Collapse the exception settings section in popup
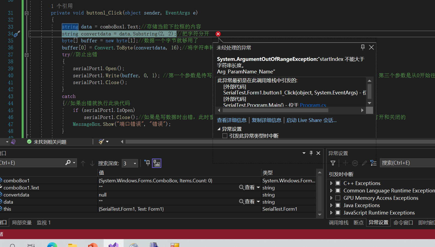Screen dimensions: 435x247 coord(219,129)
